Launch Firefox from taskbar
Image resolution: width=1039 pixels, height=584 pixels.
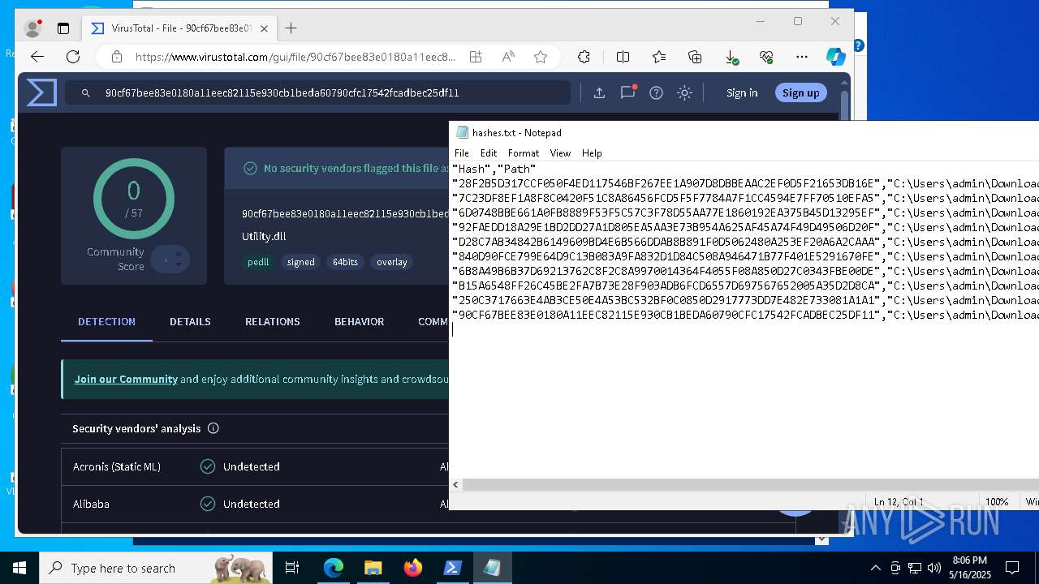(412, 568)
